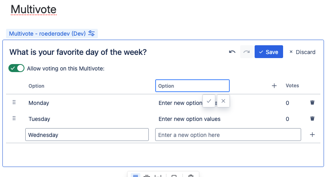The width and height of the screenshot is (328, 177).
Task: Click the Wednesday text input field
Action: (x=87, y=135)
